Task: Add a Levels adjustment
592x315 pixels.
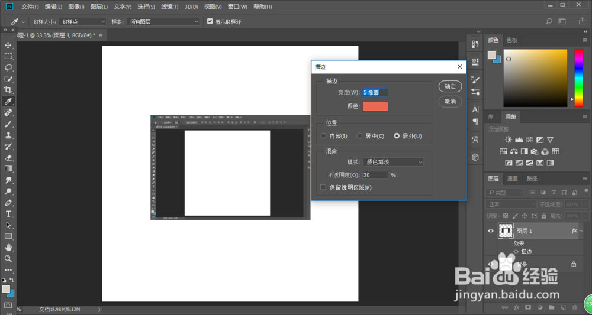Action: 519,140
